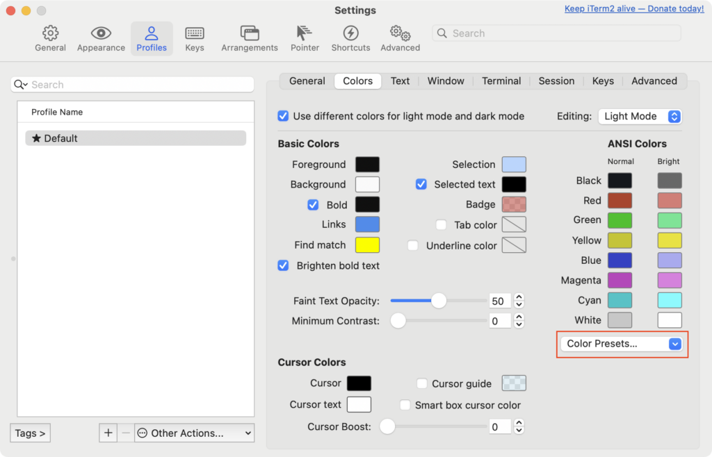The image size is (712, 457).
Task: Open the Links color swatch
Action: [x=367, y=224]
